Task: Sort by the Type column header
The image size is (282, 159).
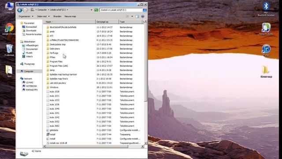Action: tap(130, 22)
